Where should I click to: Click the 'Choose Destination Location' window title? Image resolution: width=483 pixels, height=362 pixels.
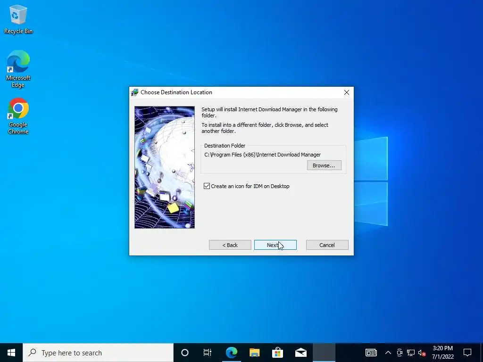[x=176, y=92]
